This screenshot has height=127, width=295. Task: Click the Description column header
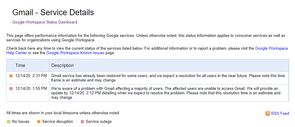click(x=63, y=65)
